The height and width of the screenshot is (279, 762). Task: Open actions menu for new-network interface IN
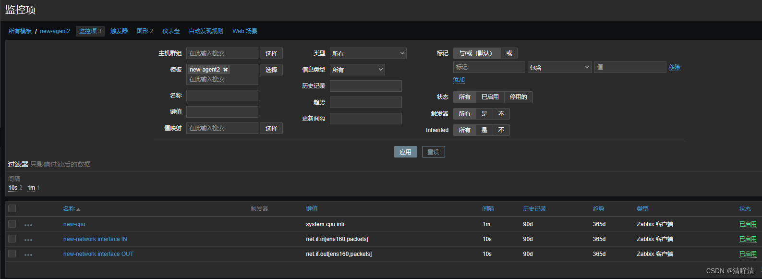tap(28, 240)
